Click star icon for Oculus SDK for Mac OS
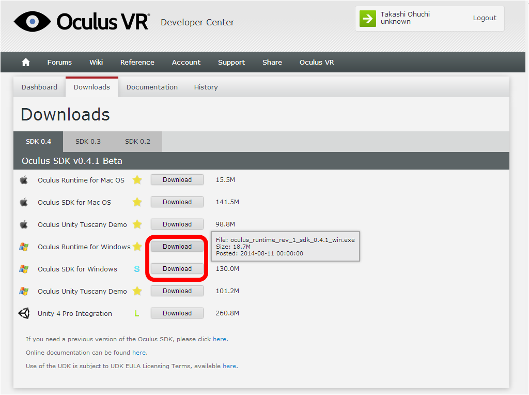Screen dimensions: 529x395 [x=137, y=202]
